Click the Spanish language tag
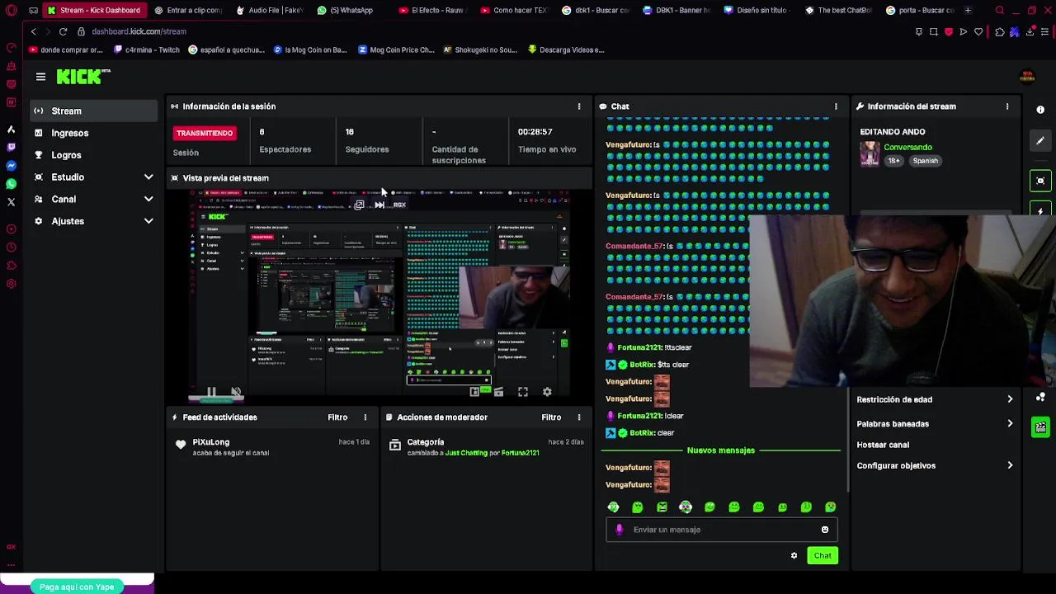Viewport: 1056px width, 594px height. point(925,161)
